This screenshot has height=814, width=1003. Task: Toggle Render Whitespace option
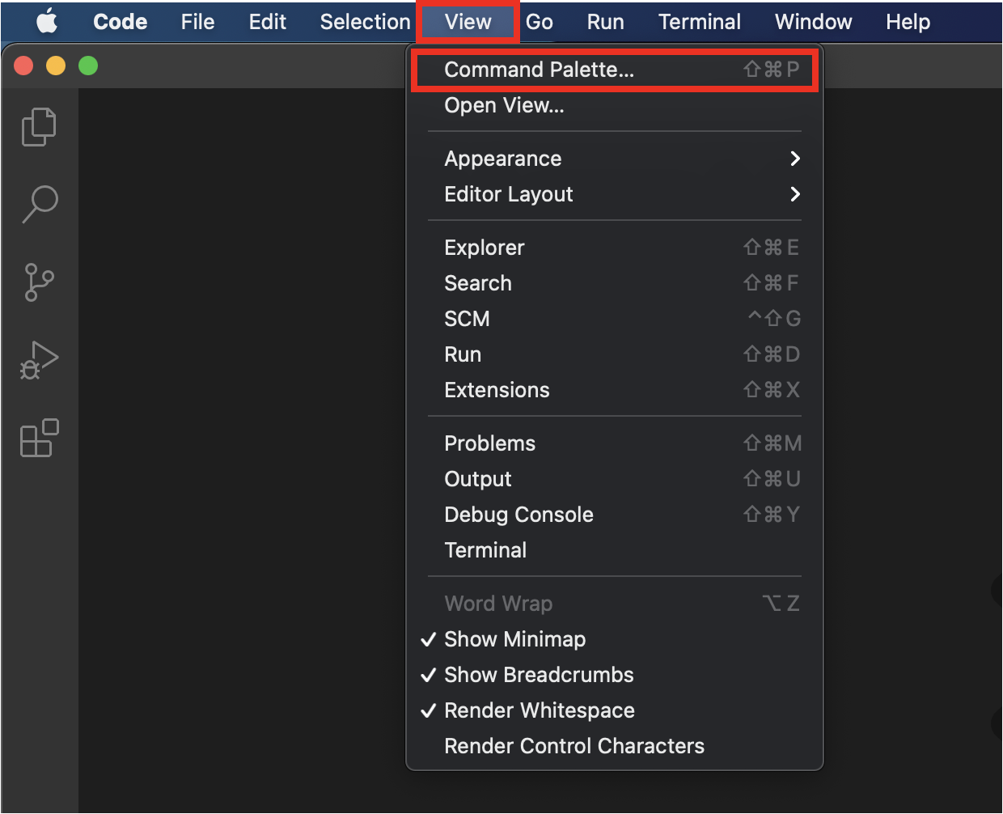(614, 710)
